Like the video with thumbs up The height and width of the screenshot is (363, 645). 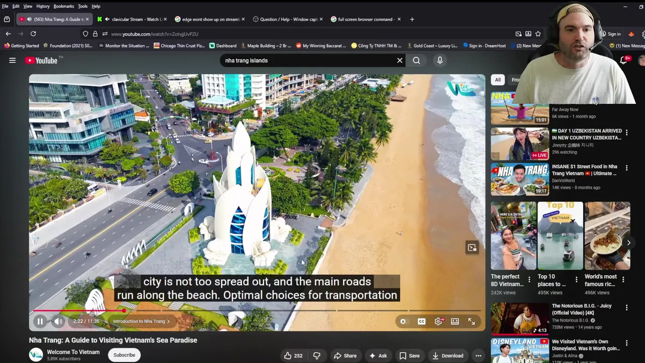293,355
